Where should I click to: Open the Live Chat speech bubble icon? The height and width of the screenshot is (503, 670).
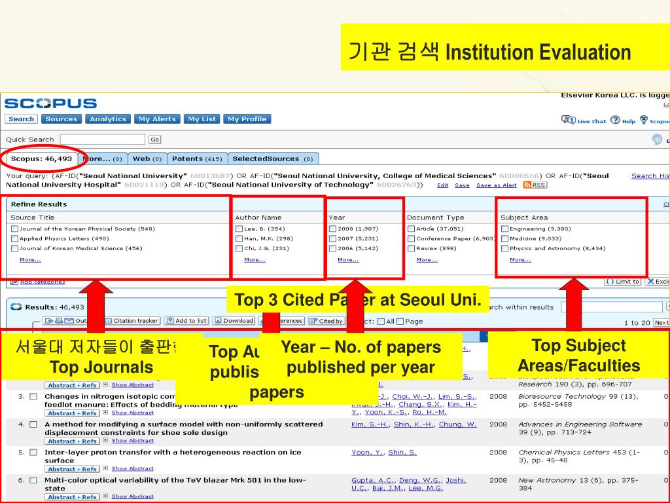click(568, 120)
